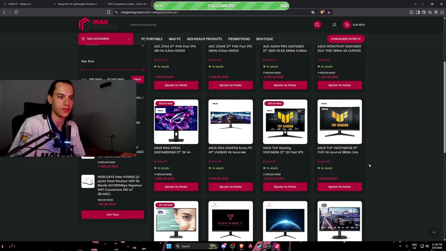Switch to GPU Comparison Charts tab
Image resolution: width=446 pixels, height=251 pixels.
[x=125, y=4]
